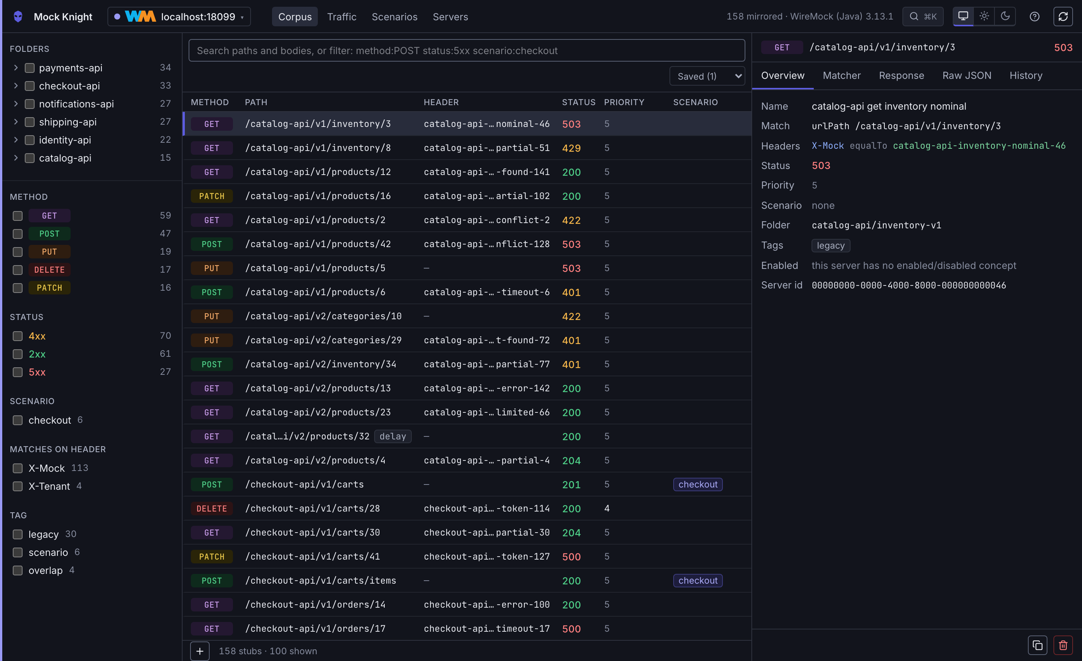Click checkout badge on /checkout-api/v1/carts row
The height and width of the screenshot is (661, 1082).
[x=697, y=484]
